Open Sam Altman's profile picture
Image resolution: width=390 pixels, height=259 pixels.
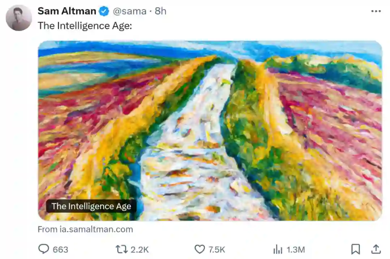click(x=19, y=18)
